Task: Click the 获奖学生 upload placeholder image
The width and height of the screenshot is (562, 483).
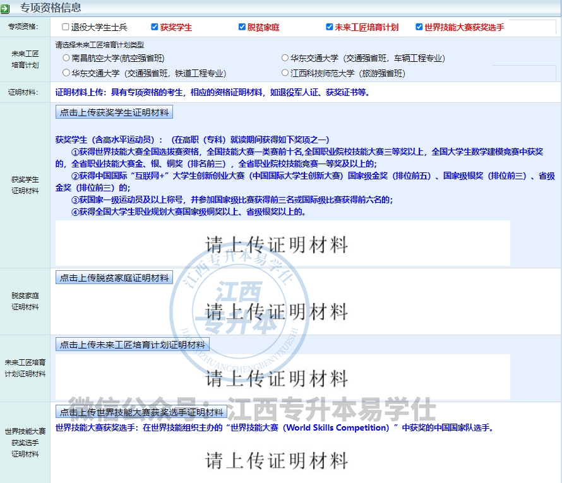Action: tap(283, 243)
